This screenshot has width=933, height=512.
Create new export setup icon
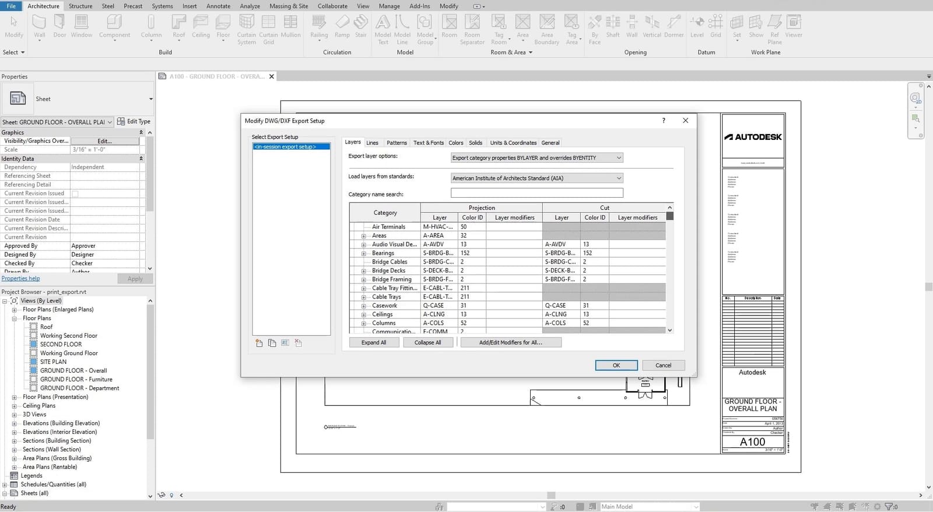(x=259, y=343)
